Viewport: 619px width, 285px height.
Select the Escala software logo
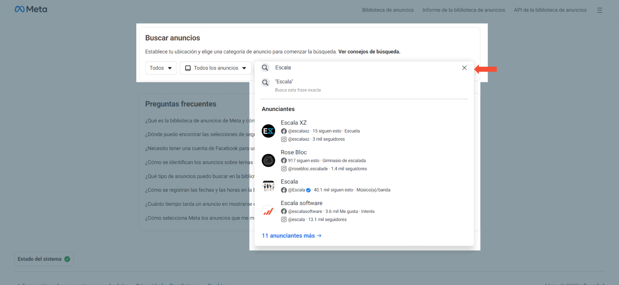point(268,211)
